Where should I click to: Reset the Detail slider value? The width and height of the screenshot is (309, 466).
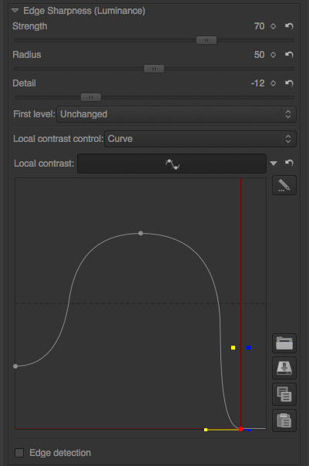[289, 83]
